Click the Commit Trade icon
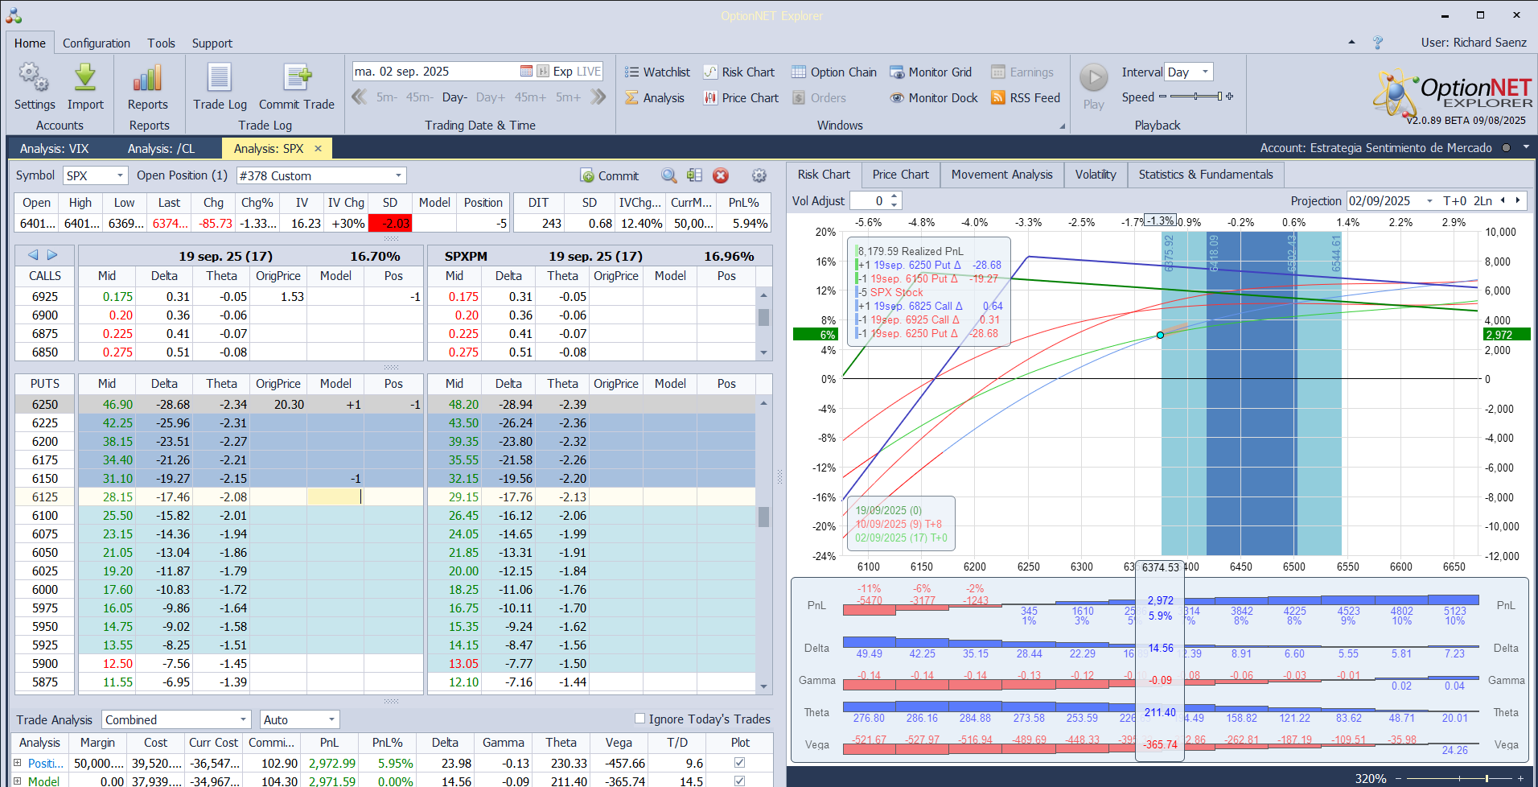This screenshot has width=1538, height=787. (x=297, y=79)
